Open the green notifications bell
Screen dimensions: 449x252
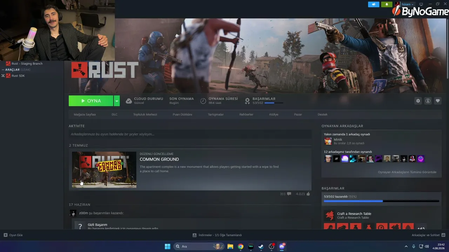(387, 5)
